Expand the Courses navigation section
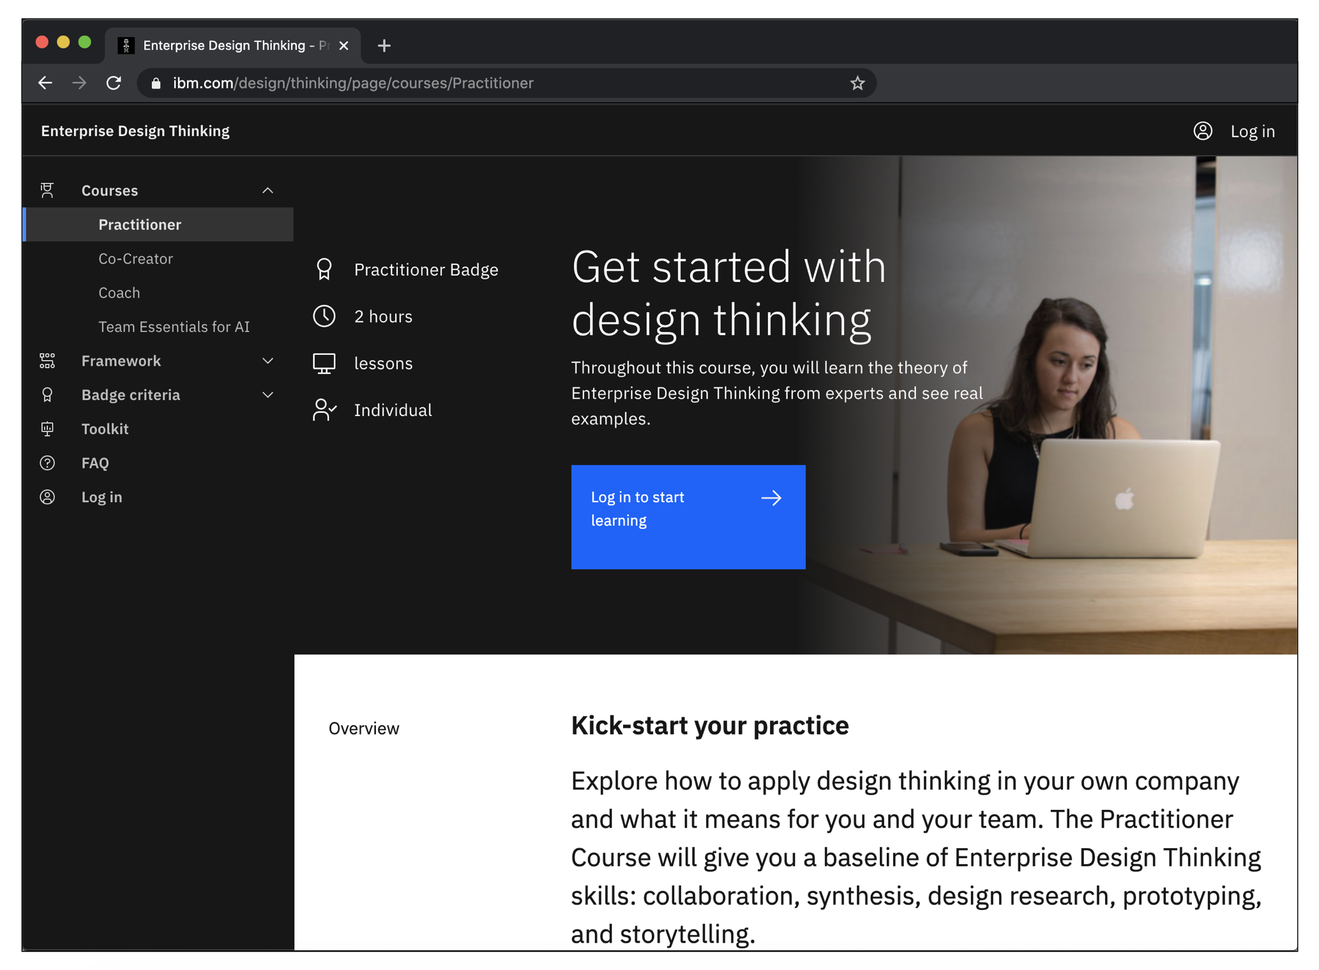Image resolution: width=1319 pixels, height=970 pixels. click(x=268, y=190)
